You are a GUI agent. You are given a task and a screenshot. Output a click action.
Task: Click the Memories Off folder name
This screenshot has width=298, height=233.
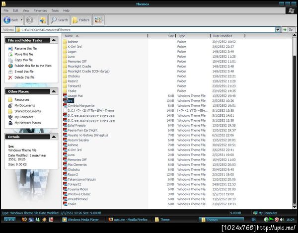77,62
